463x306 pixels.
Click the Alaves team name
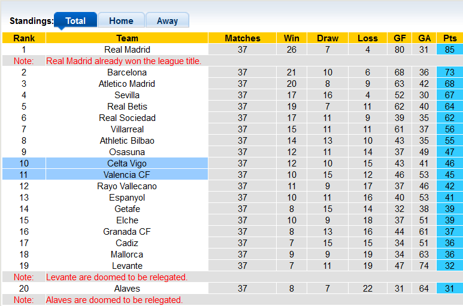click(x=127, y=289)
